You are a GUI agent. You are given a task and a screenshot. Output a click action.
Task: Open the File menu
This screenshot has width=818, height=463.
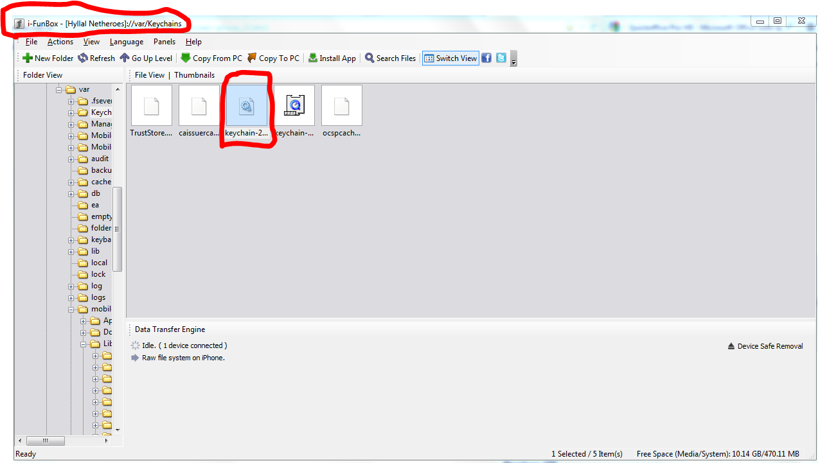[x=31, y=42]
